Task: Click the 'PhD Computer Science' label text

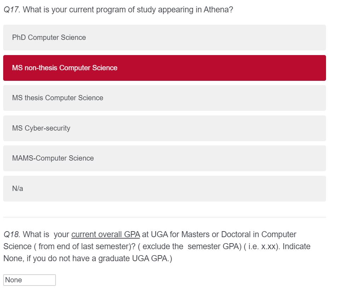Action: 49,37
